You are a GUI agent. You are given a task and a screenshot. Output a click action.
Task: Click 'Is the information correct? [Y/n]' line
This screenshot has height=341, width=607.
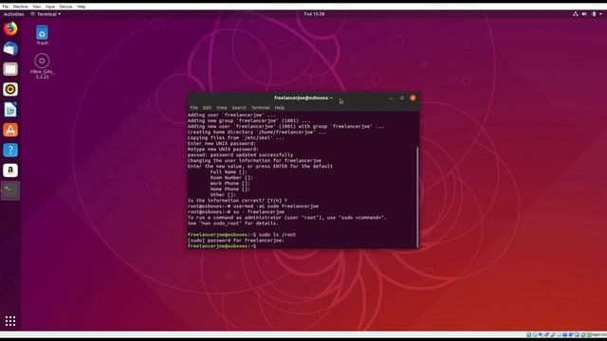(x=238, y=201)
